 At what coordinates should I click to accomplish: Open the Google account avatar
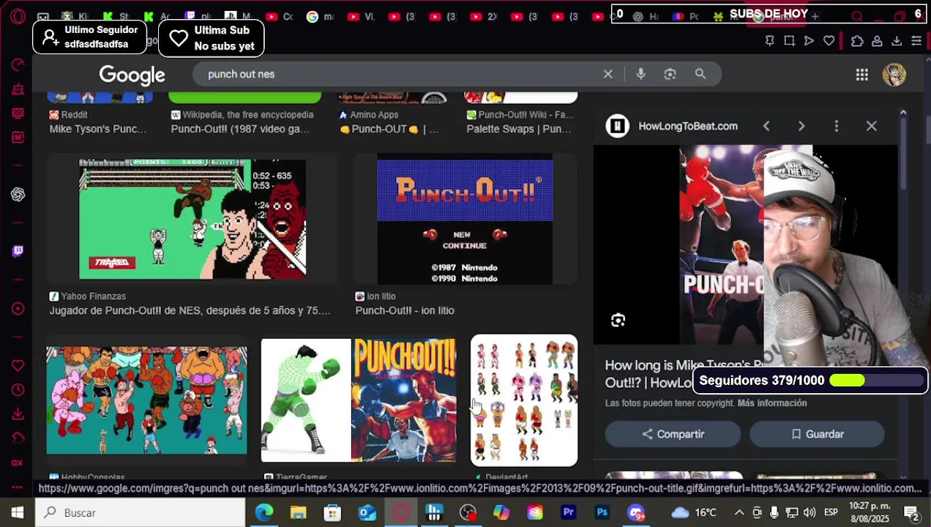point(894,75)
